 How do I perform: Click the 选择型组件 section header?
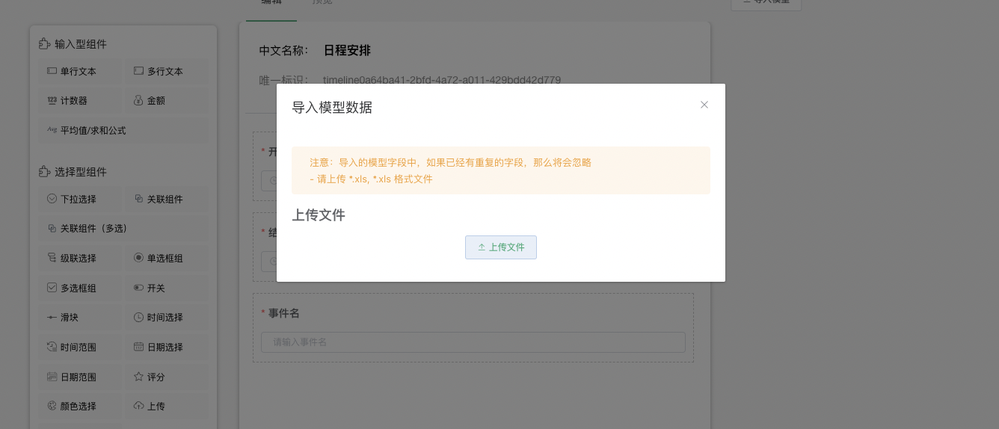tap(73, 172)
